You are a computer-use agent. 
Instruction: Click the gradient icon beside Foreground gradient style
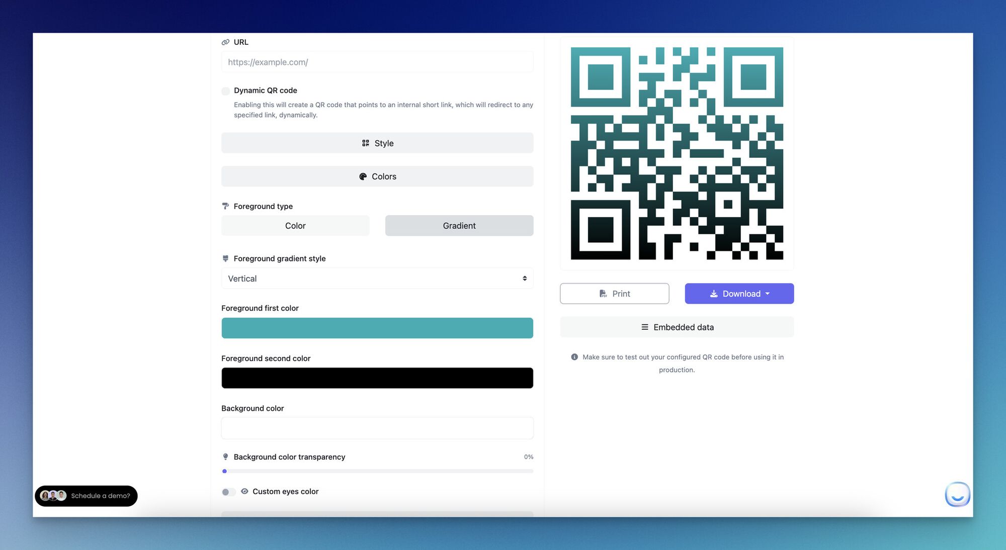click(x=225, y=258)
